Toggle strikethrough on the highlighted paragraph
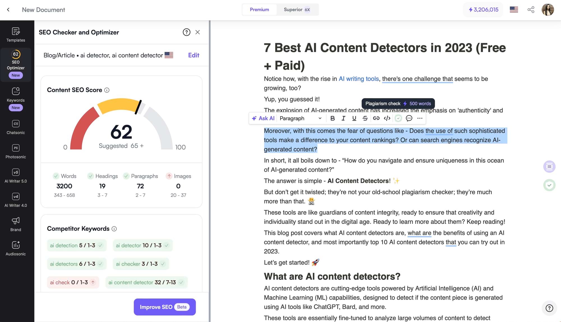This screenshot has height=322, width=561. (365, 118)
